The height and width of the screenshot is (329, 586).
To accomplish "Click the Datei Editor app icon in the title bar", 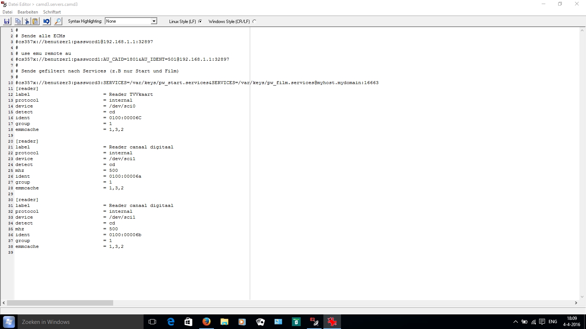I will (4, 4).
